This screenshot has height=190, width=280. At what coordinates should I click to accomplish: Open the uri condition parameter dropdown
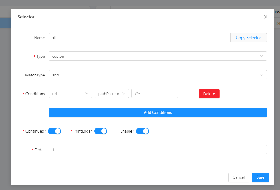(70, 94)
